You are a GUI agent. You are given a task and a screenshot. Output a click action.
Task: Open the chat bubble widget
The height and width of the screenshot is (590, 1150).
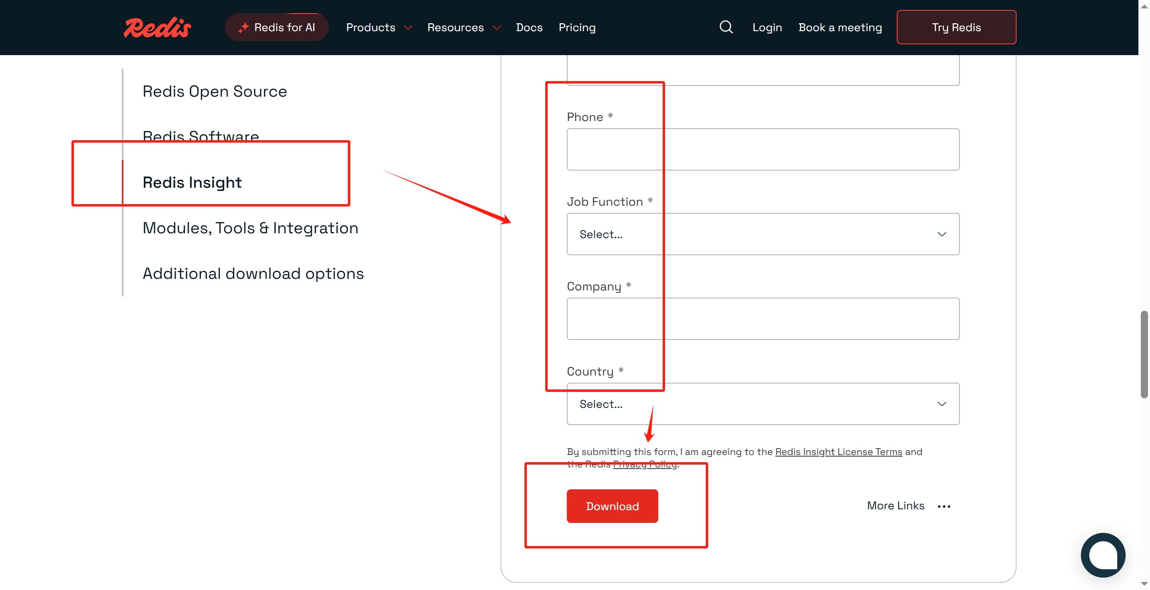1103,555
